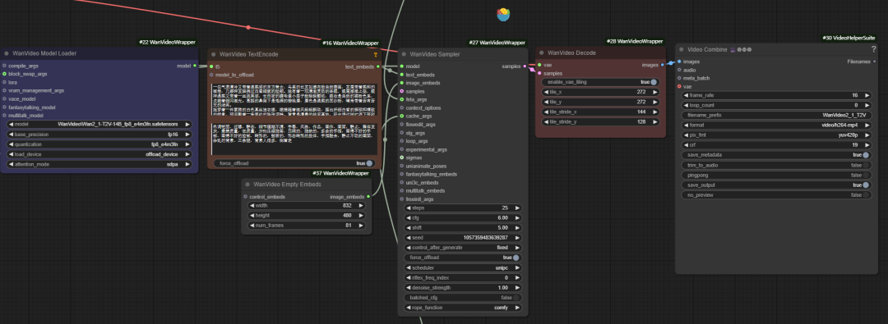
Task: Decrease the num_frames value with left arrow
Action: point(252,226)
